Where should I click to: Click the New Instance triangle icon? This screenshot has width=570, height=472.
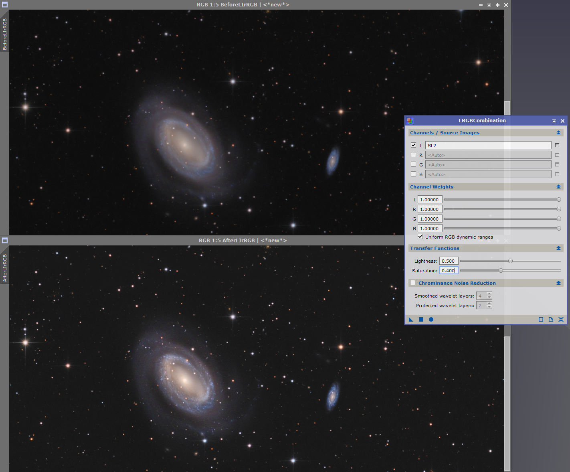pos(411,320)
